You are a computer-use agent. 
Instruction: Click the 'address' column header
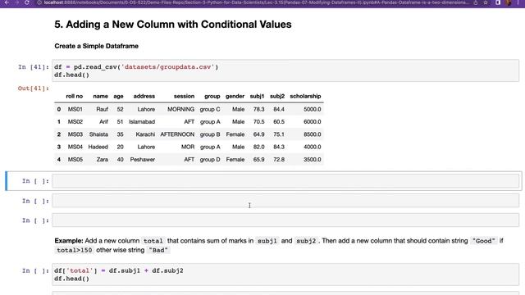click(x=144, y=96)
